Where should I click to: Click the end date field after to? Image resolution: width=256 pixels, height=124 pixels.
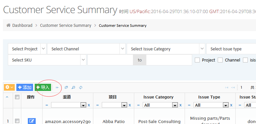(x=169, y=60)
